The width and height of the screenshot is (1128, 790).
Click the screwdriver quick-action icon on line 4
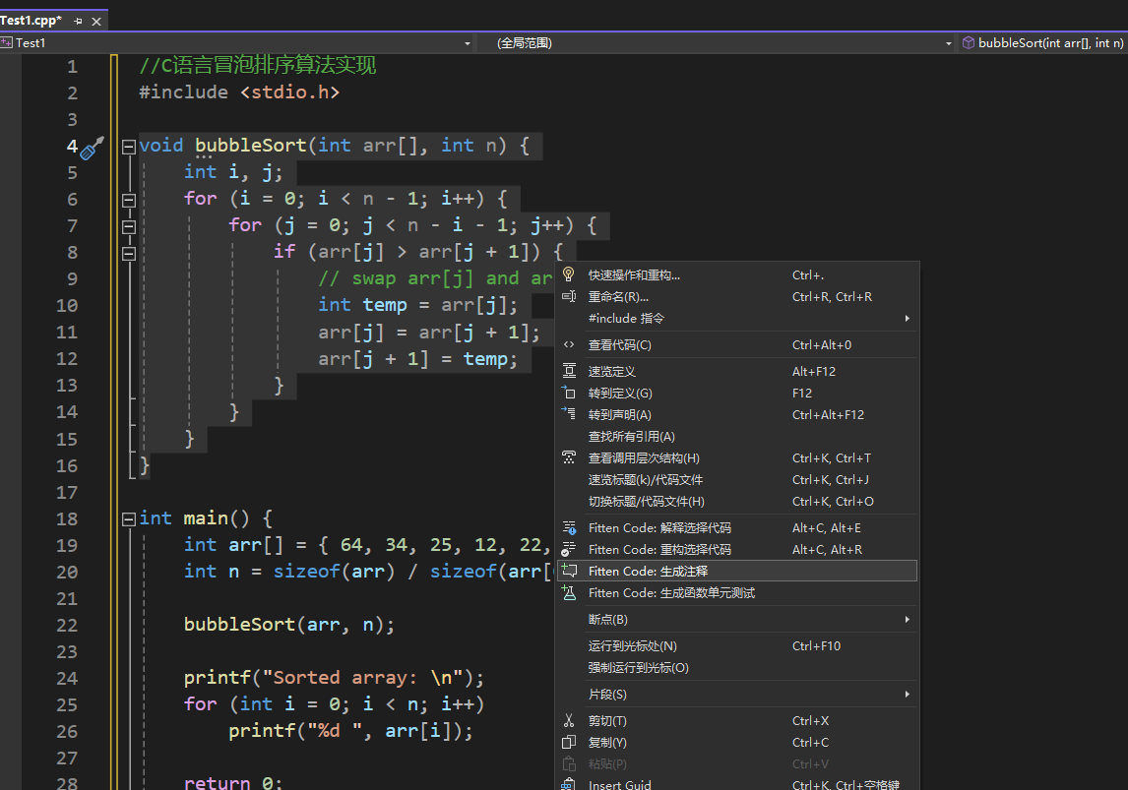[92, 149]
